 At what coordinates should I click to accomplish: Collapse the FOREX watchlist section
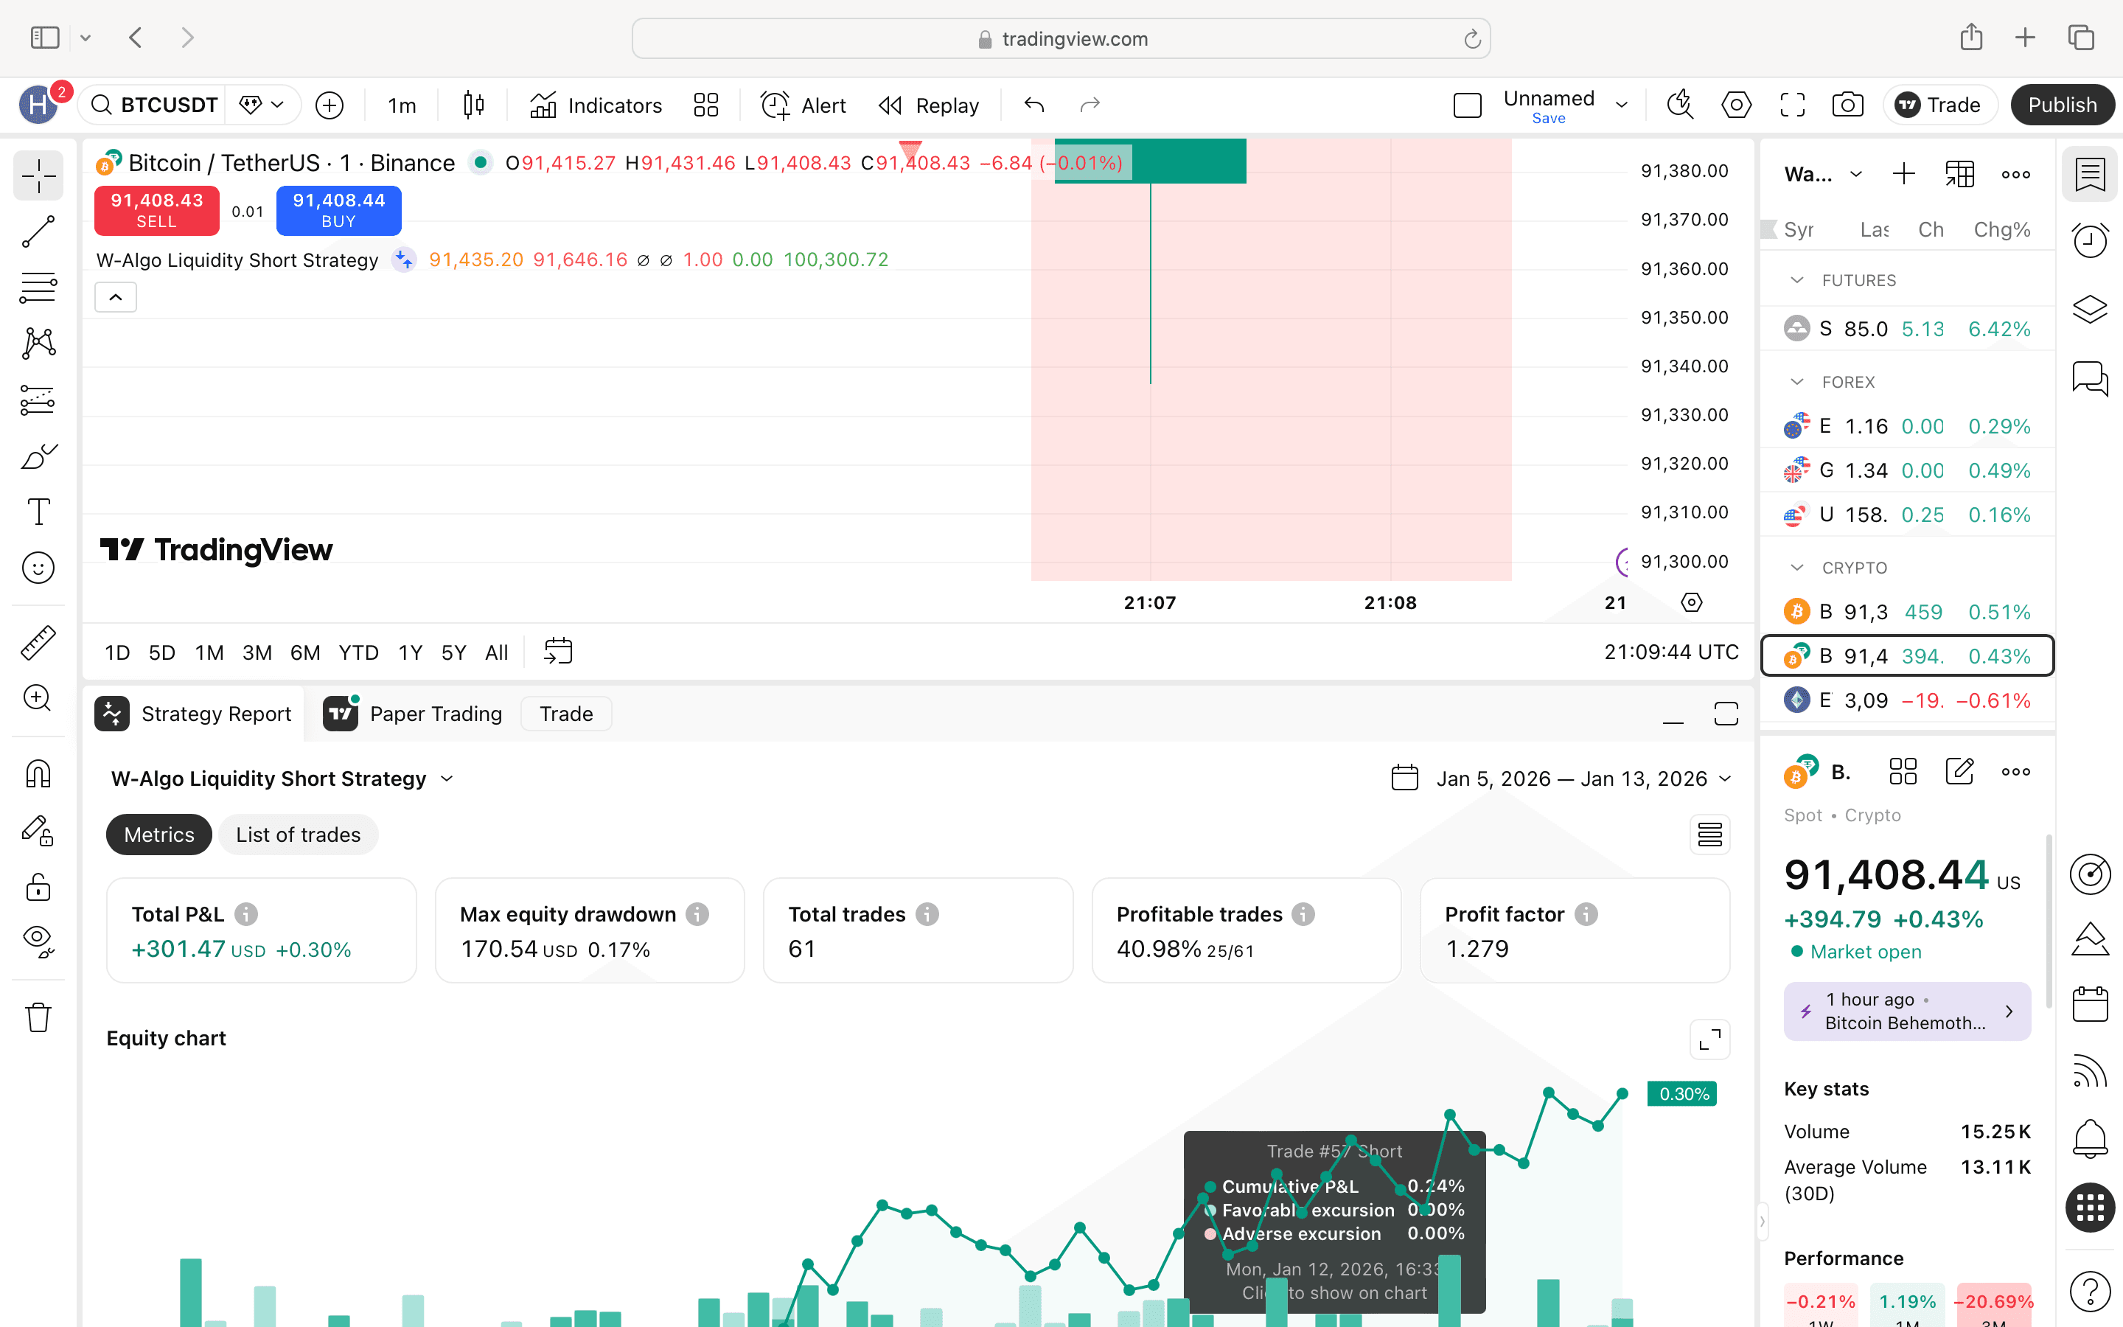click(1796, 382)
